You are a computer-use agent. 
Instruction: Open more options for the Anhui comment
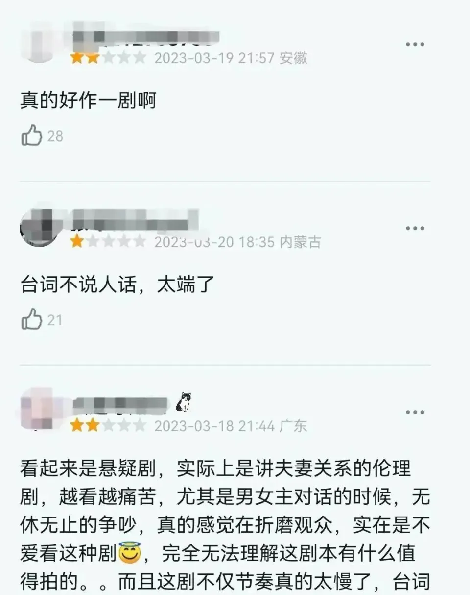415,44
